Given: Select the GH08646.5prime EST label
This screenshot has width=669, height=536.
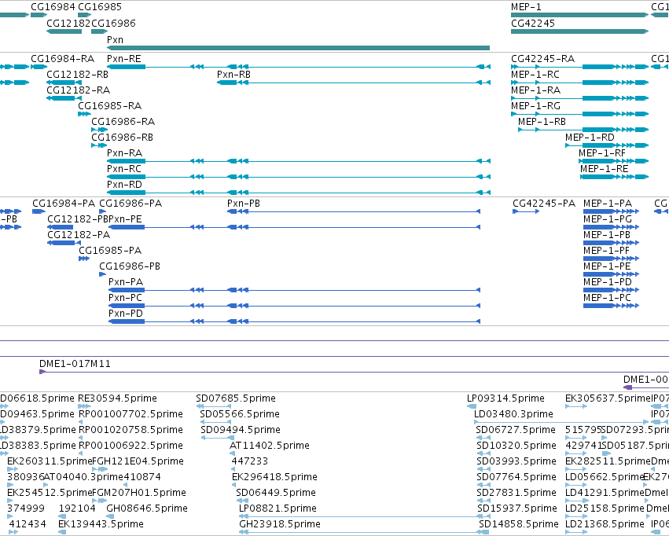Looking at the screenshot, I should coord(147,508).
